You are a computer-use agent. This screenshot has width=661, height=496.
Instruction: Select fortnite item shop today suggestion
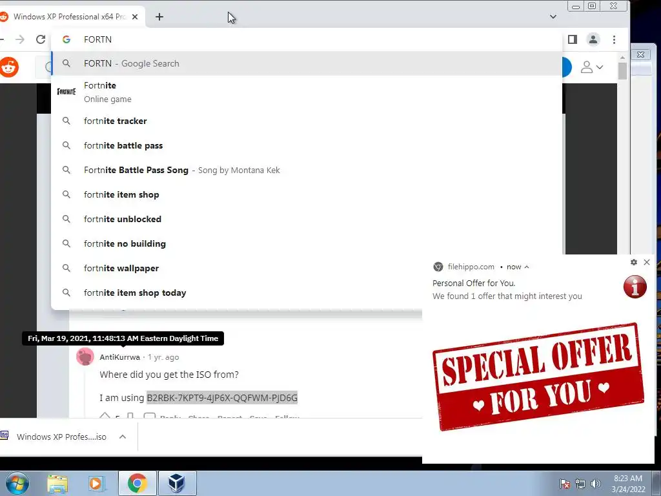pyautogui.click(x=236, y=293)
